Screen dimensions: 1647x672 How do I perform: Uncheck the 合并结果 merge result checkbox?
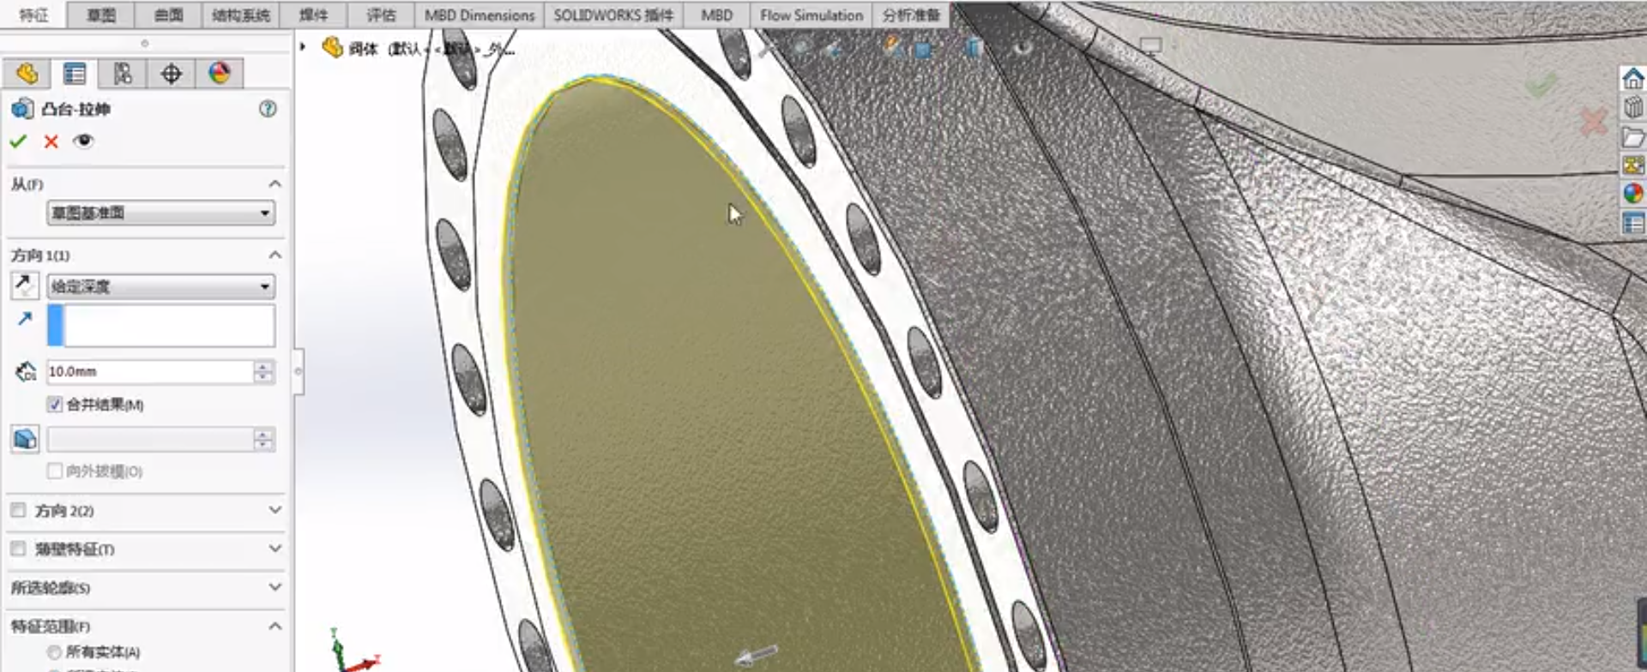pyautogui.click(x=55, y=405)
